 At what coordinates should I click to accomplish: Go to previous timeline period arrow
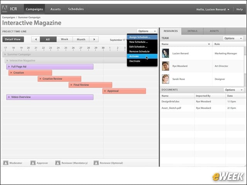tap(36, 39)
